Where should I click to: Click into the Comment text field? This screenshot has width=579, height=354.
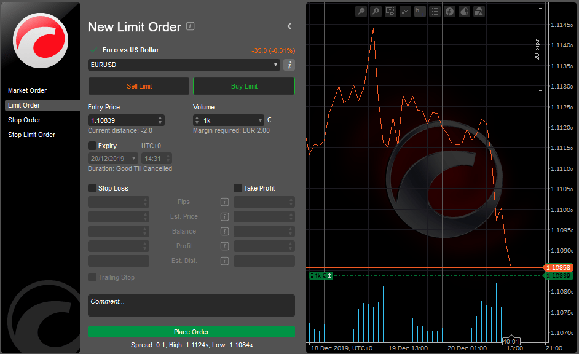[191, 305]
